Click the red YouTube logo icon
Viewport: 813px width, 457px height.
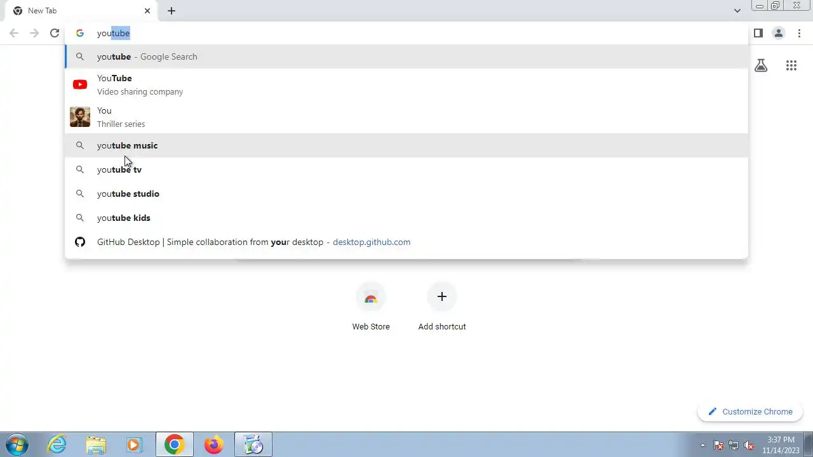pyautogui.click(x=80, y=84)
